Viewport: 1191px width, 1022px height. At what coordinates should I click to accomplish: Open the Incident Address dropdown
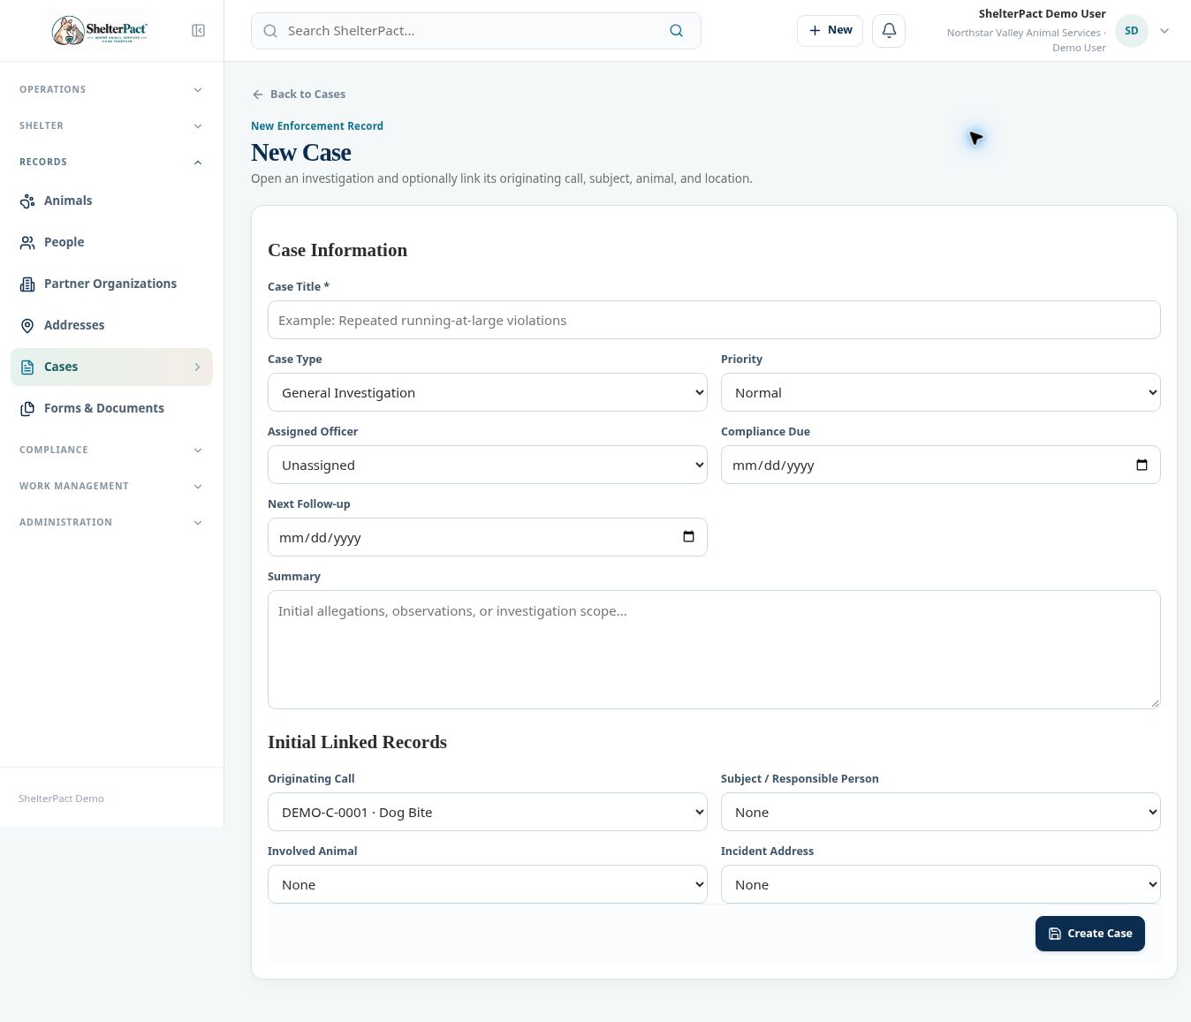(x=941, y=884)
